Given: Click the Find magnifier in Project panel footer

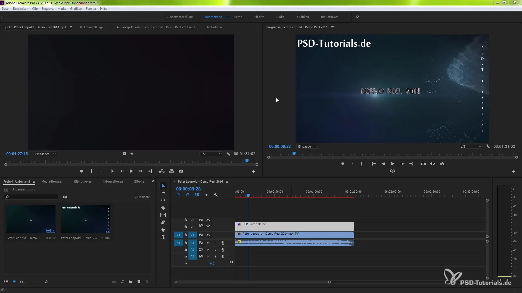Looking at the screenshot, I should click(x=123, y=282).
